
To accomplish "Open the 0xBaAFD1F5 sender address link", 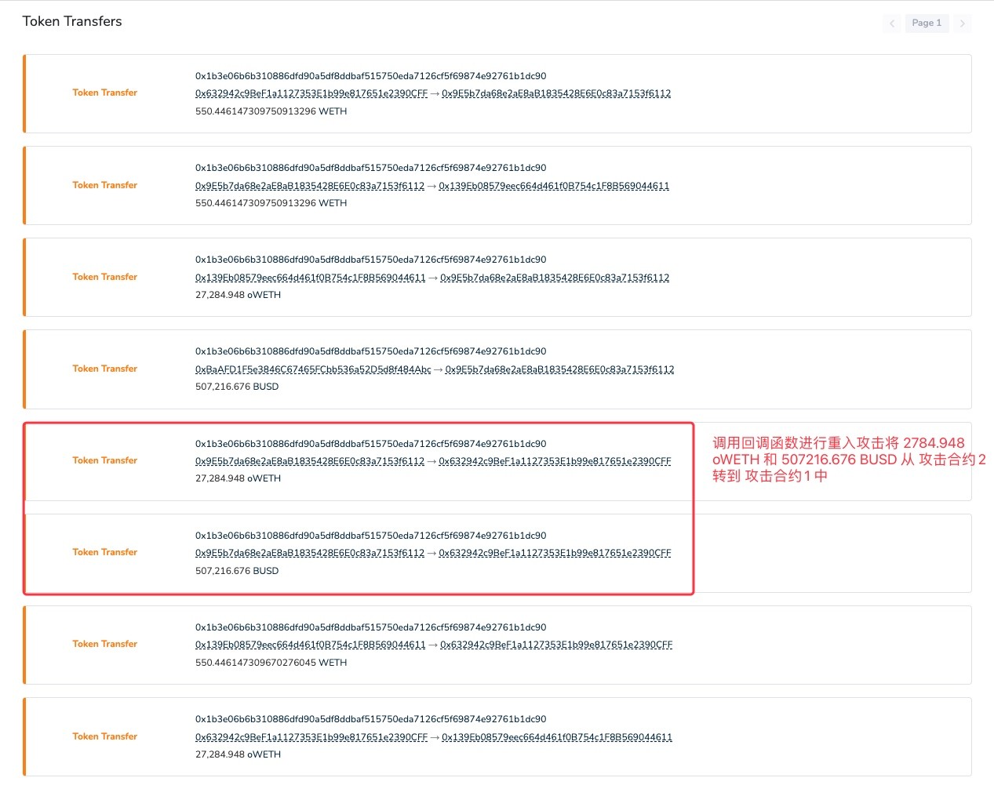I will (x=313, y=369).
